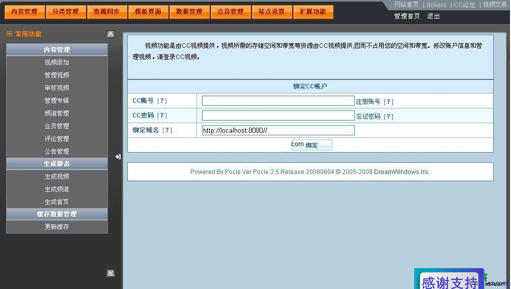Click the Powered By Pocle footer text
The image size is (511, 289).
click(310, 171)
